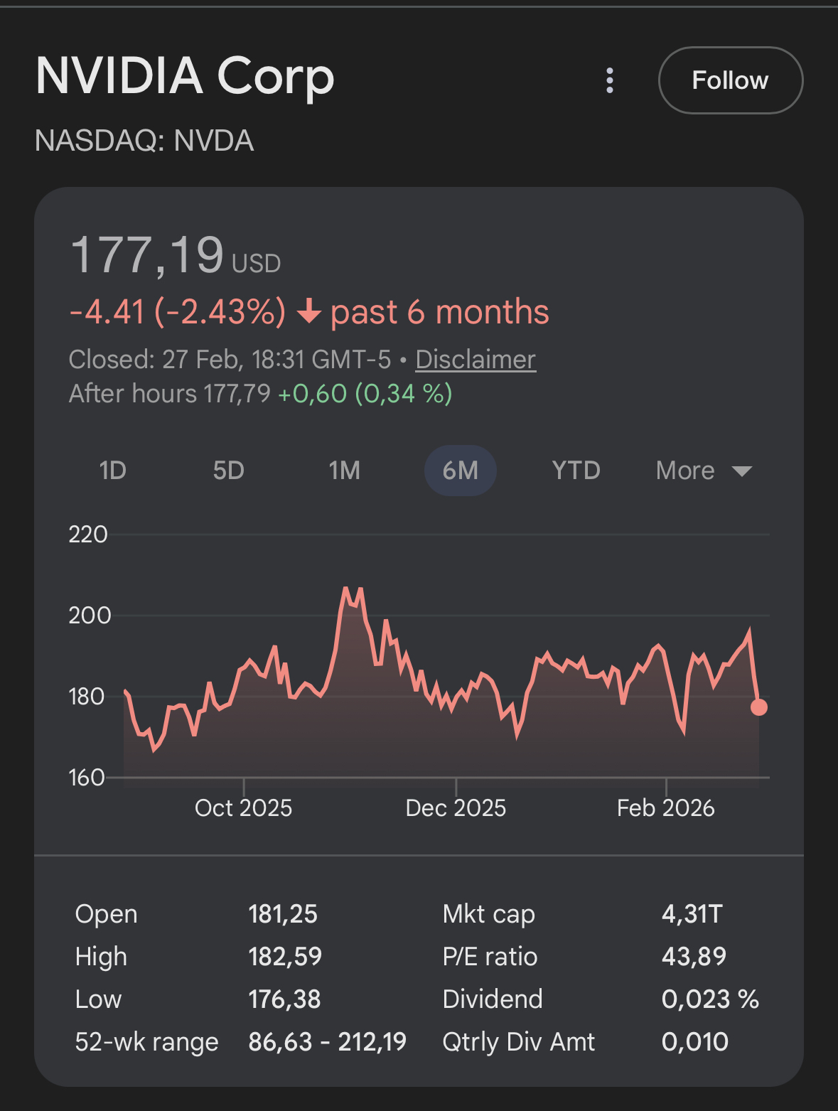Click the red down arrow trend icon
This screenshot has height=1111, width=838.
(308, 312)
